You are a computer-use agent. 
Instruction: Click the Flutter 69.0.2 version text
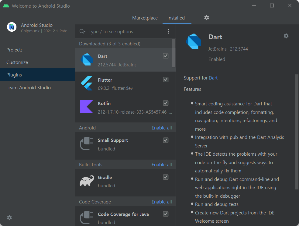(x=104, y=88)
